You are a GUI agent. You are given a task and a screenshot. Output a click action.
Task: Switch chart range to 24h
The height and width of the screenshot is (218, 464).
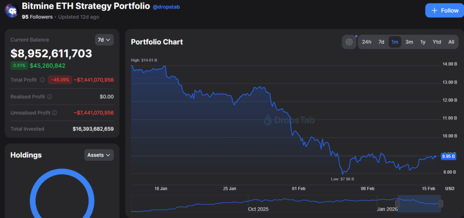pos(367,42)
